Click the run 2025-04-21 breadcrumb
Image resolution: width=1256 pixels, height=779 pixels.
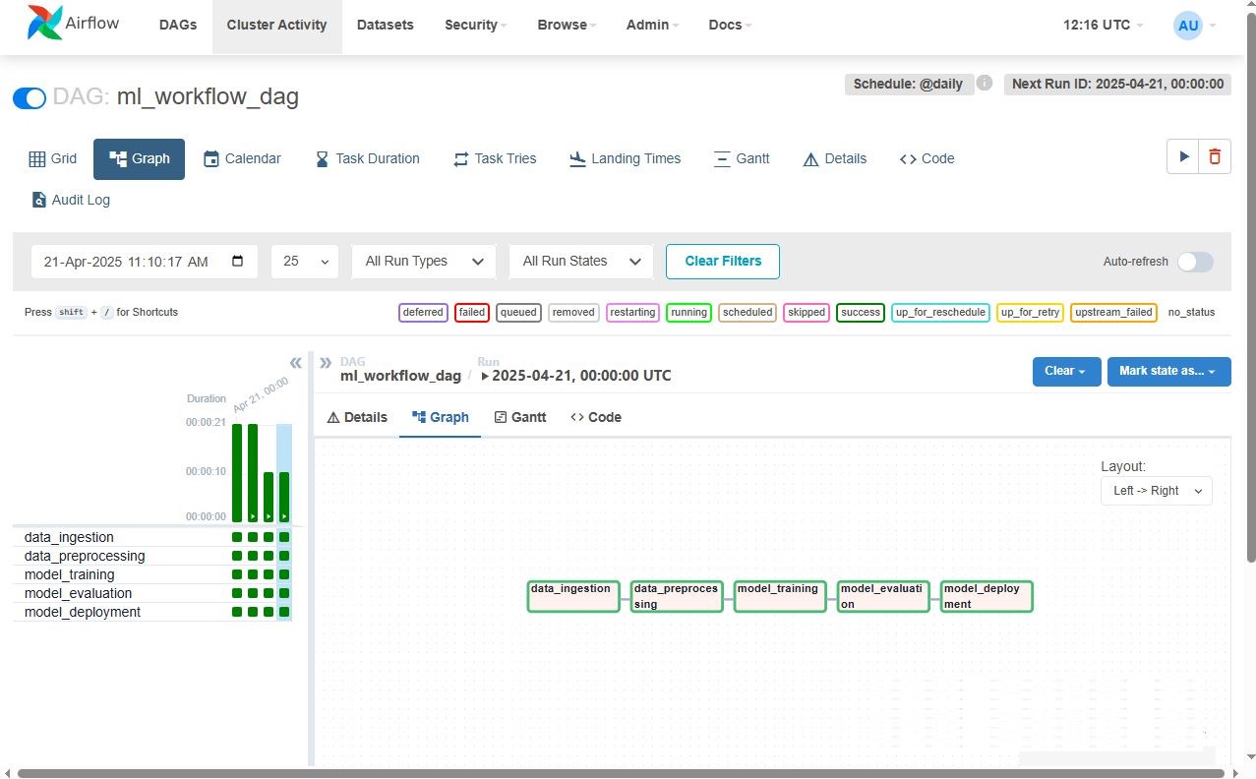point(576,376)
